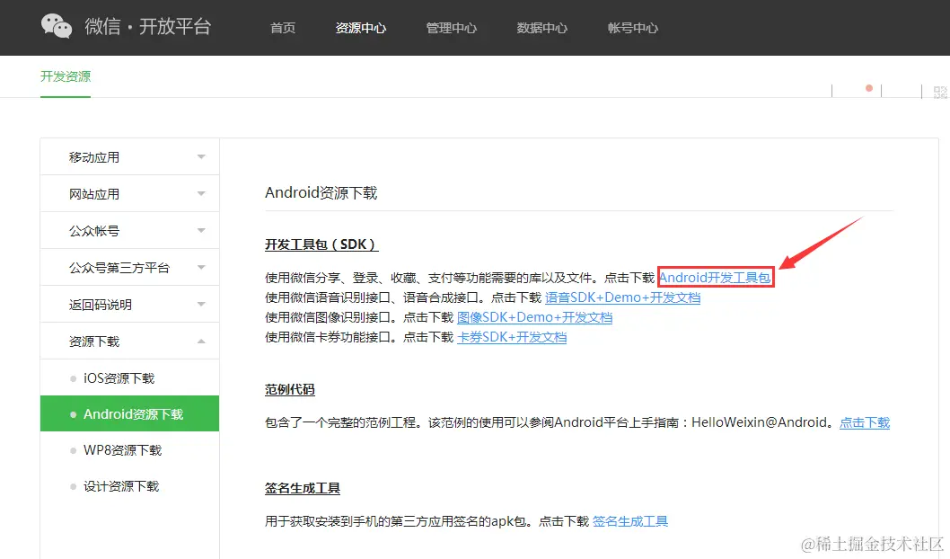Viewport: 950px width, 559px height.
Task: Expand the 移动应用 sidebar section arrow
Action: 201,157
